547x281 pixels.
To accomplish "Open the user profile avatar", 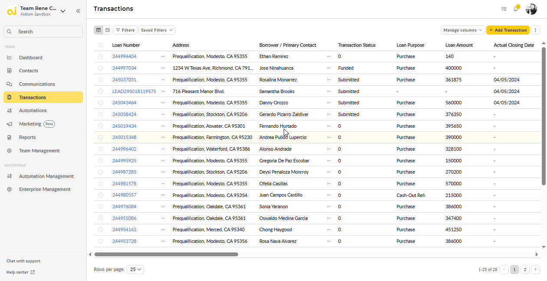I will point(531,9).
